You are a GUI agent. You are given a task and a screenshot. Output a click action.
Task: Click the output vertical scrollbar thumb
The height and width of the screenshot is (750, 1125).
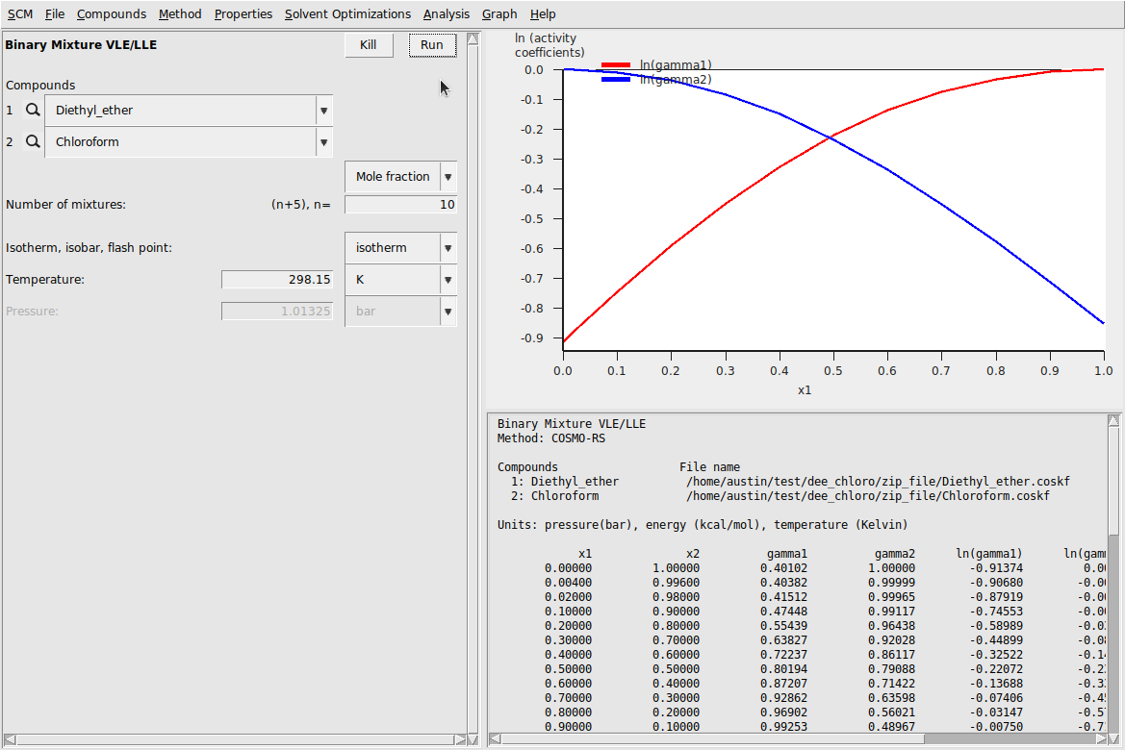coord(1113,481)
